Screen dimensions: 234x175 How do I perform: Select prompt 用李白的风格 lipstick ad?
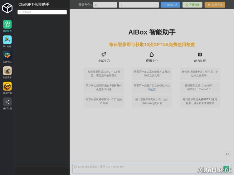click(x=104, y=101)
